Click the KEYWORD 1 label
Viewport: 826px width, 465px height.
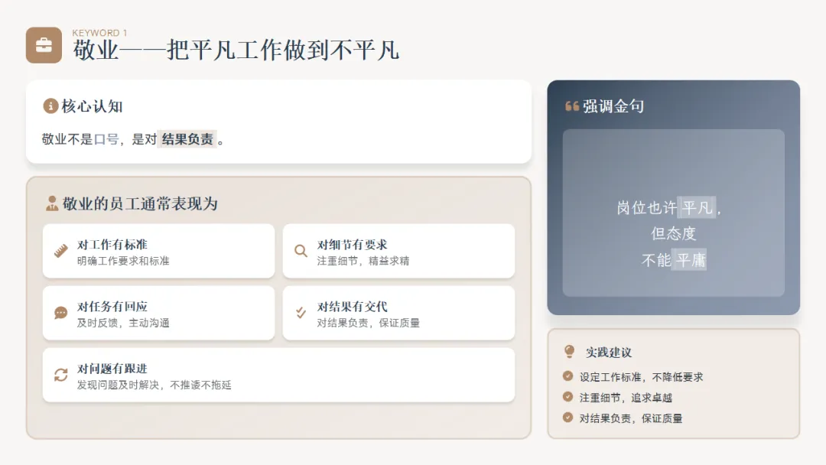[99, 33]
